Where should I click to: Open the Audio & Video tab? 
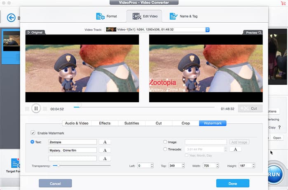(x=77, y=123)
